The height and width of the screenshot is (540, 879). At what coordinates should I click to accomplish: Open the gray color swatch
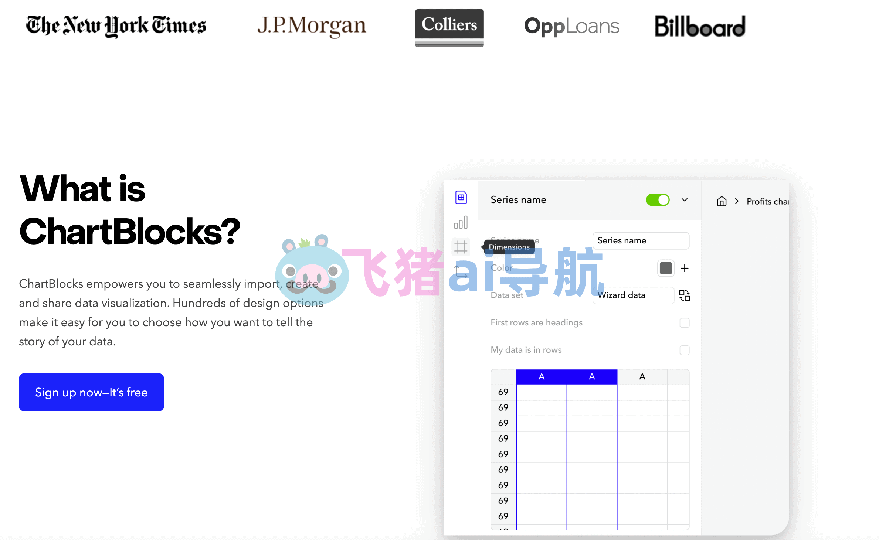pyautogui.click(x=666, y=268)
